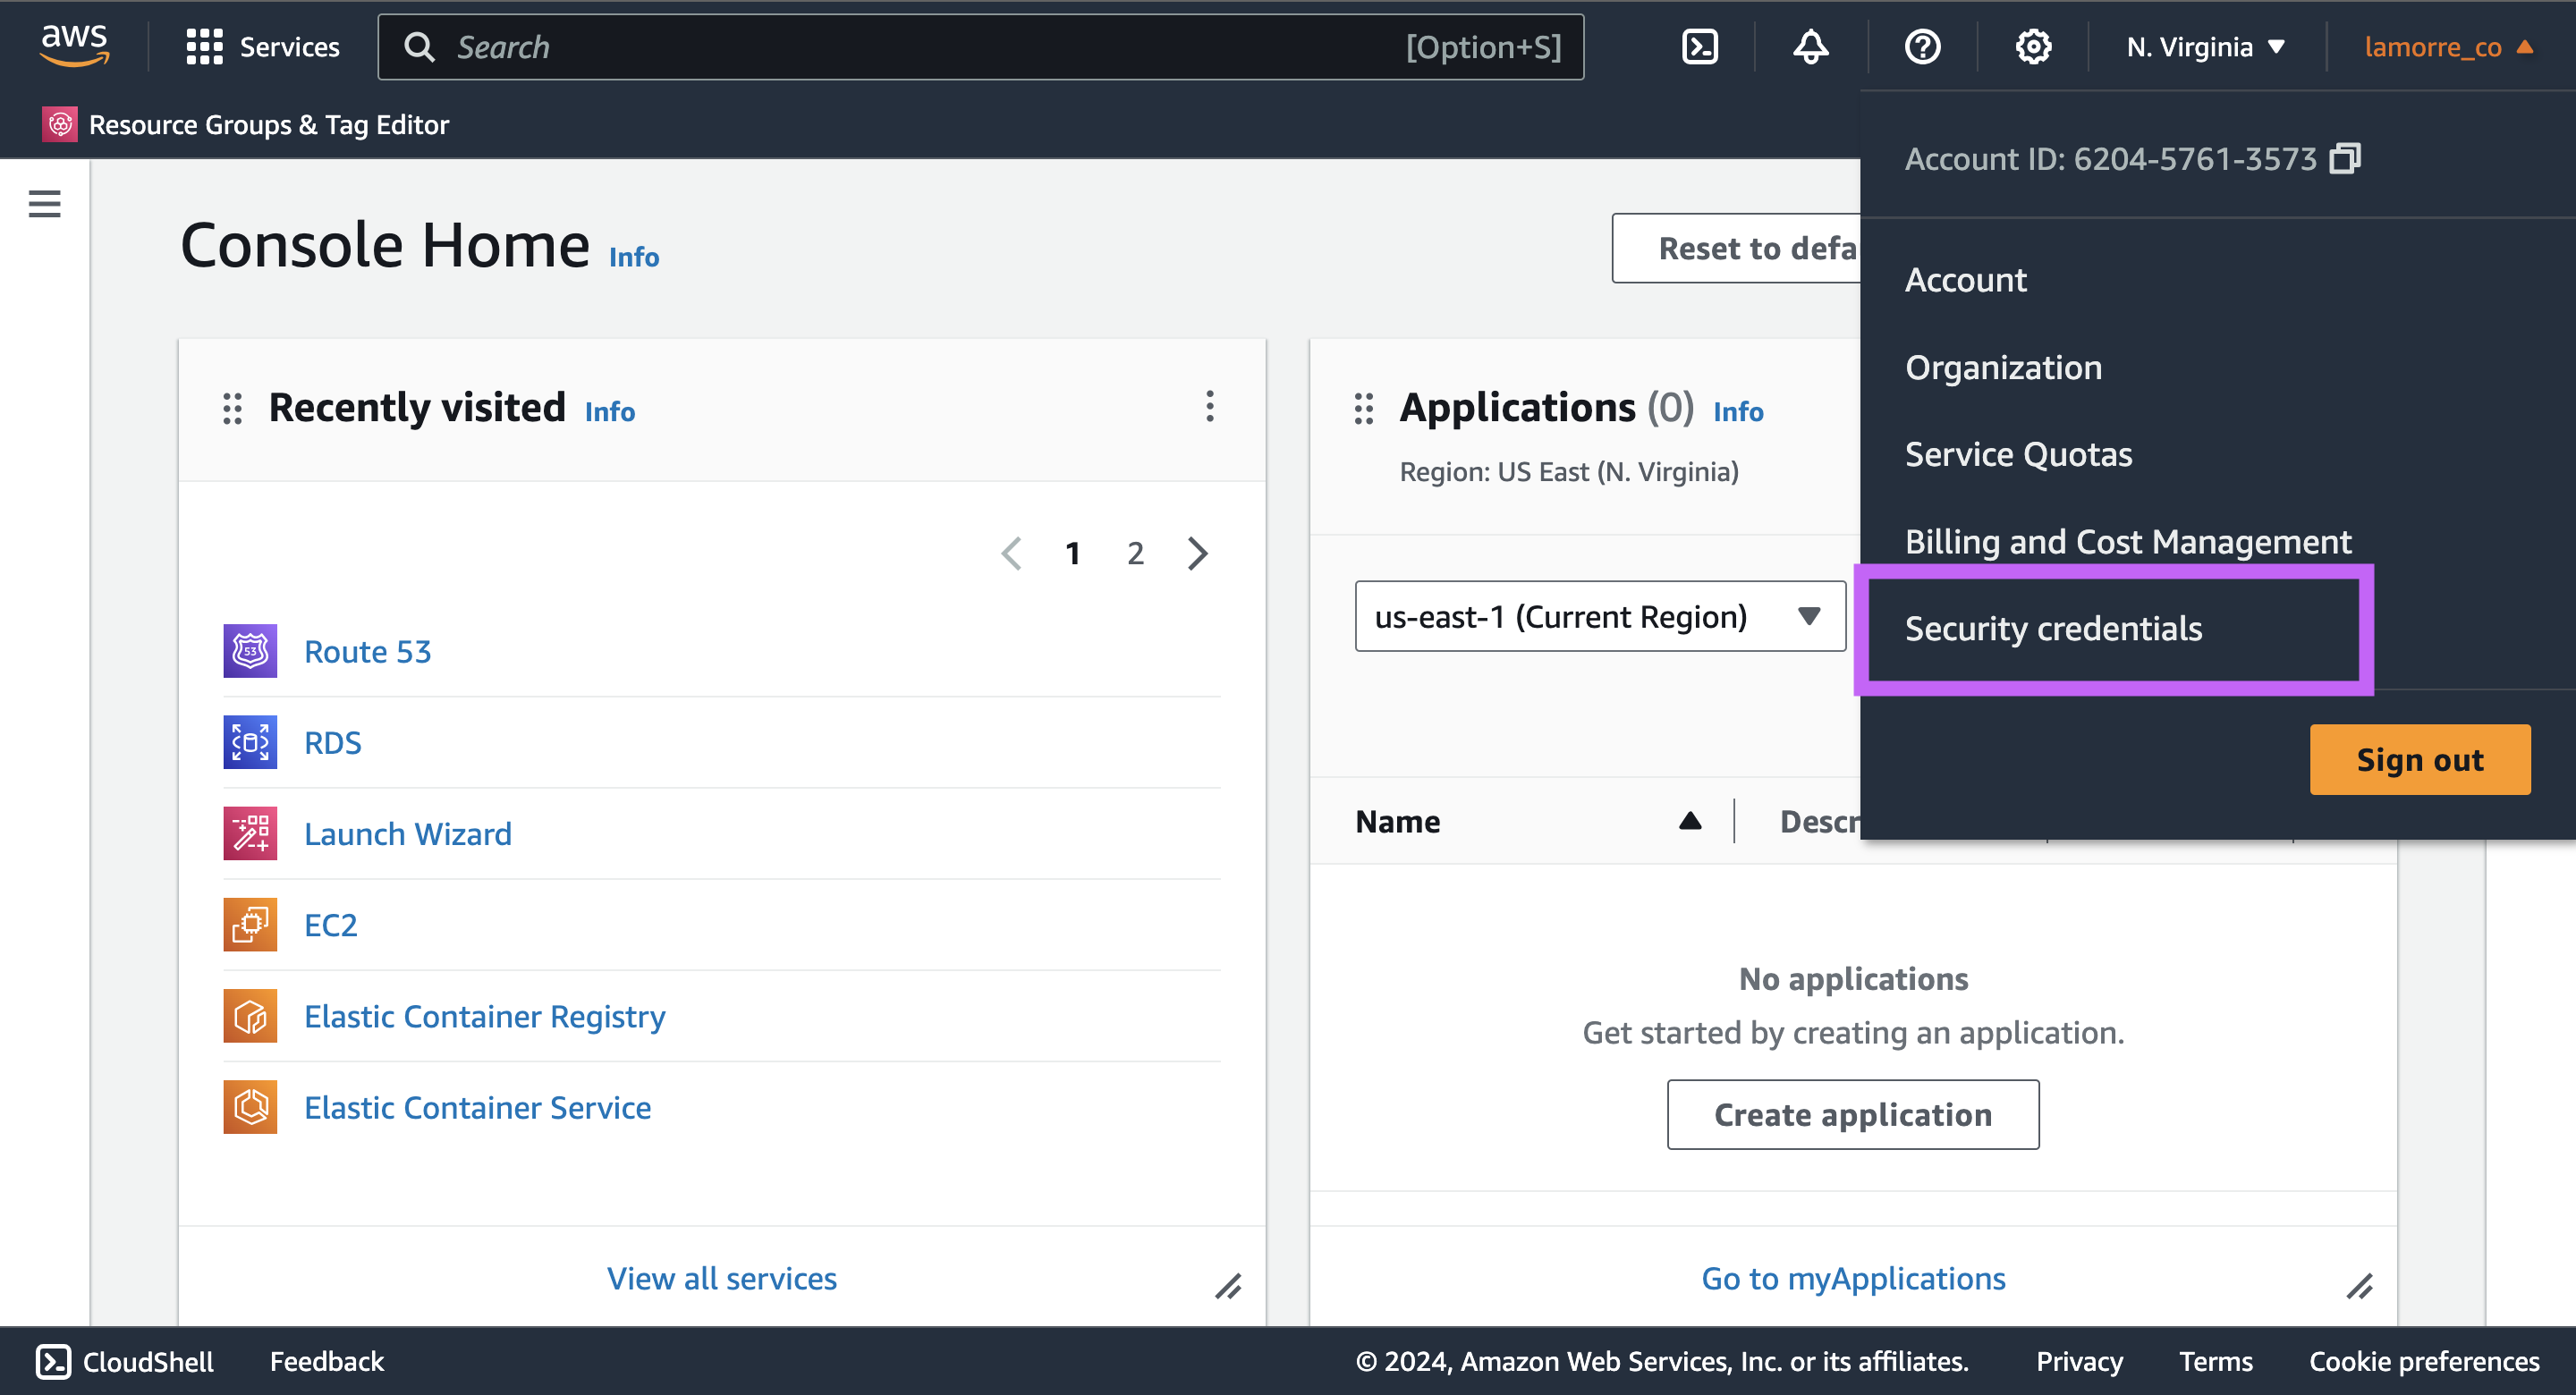Click the Create application button
Viewport: 2576px width, 1395px height.
1853,1113
